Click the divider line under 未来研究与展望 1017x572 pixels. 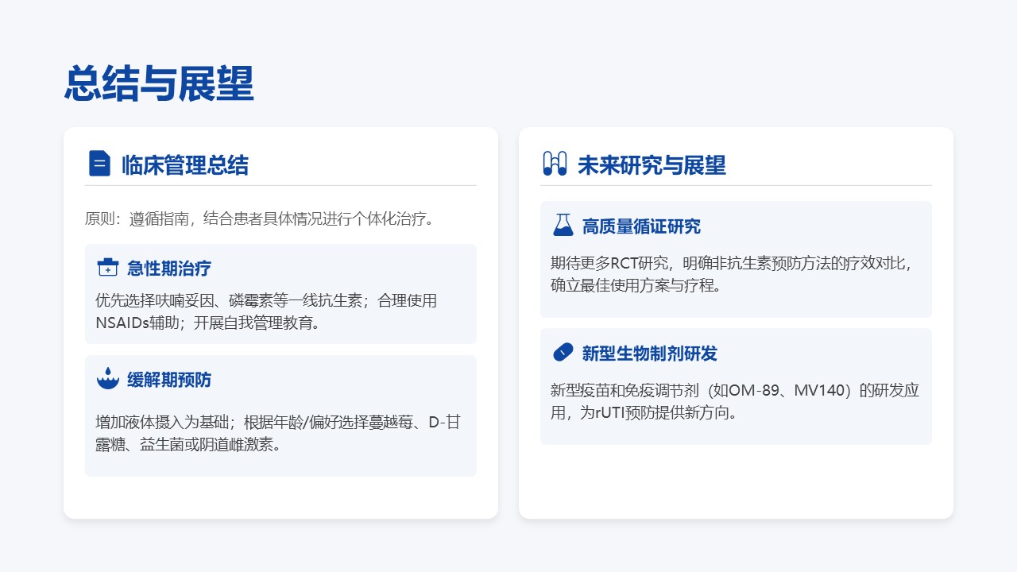(736, 185)
